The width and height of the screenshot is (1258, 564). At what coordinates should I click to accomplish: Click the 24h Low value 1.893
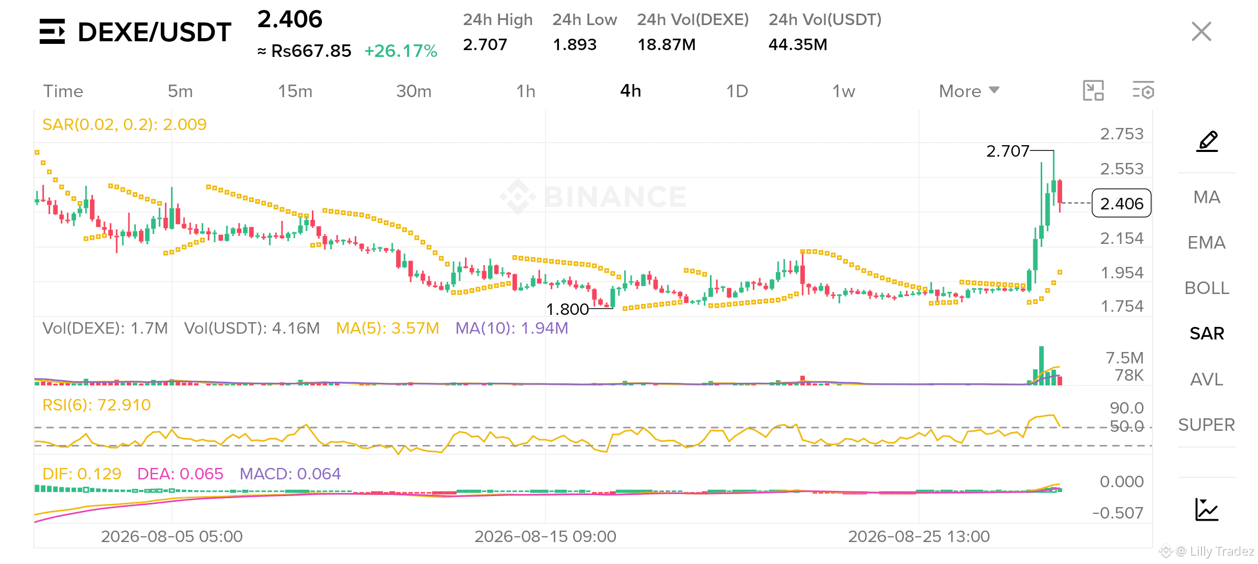[575, 44]
